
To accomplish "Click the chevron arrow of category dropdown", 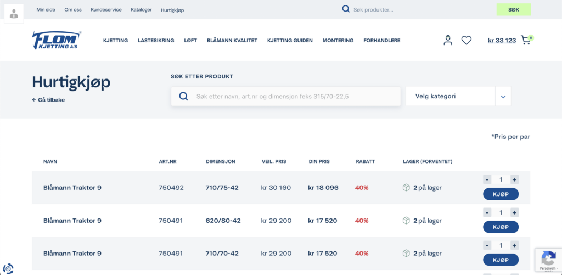I will tap(503, 97).
